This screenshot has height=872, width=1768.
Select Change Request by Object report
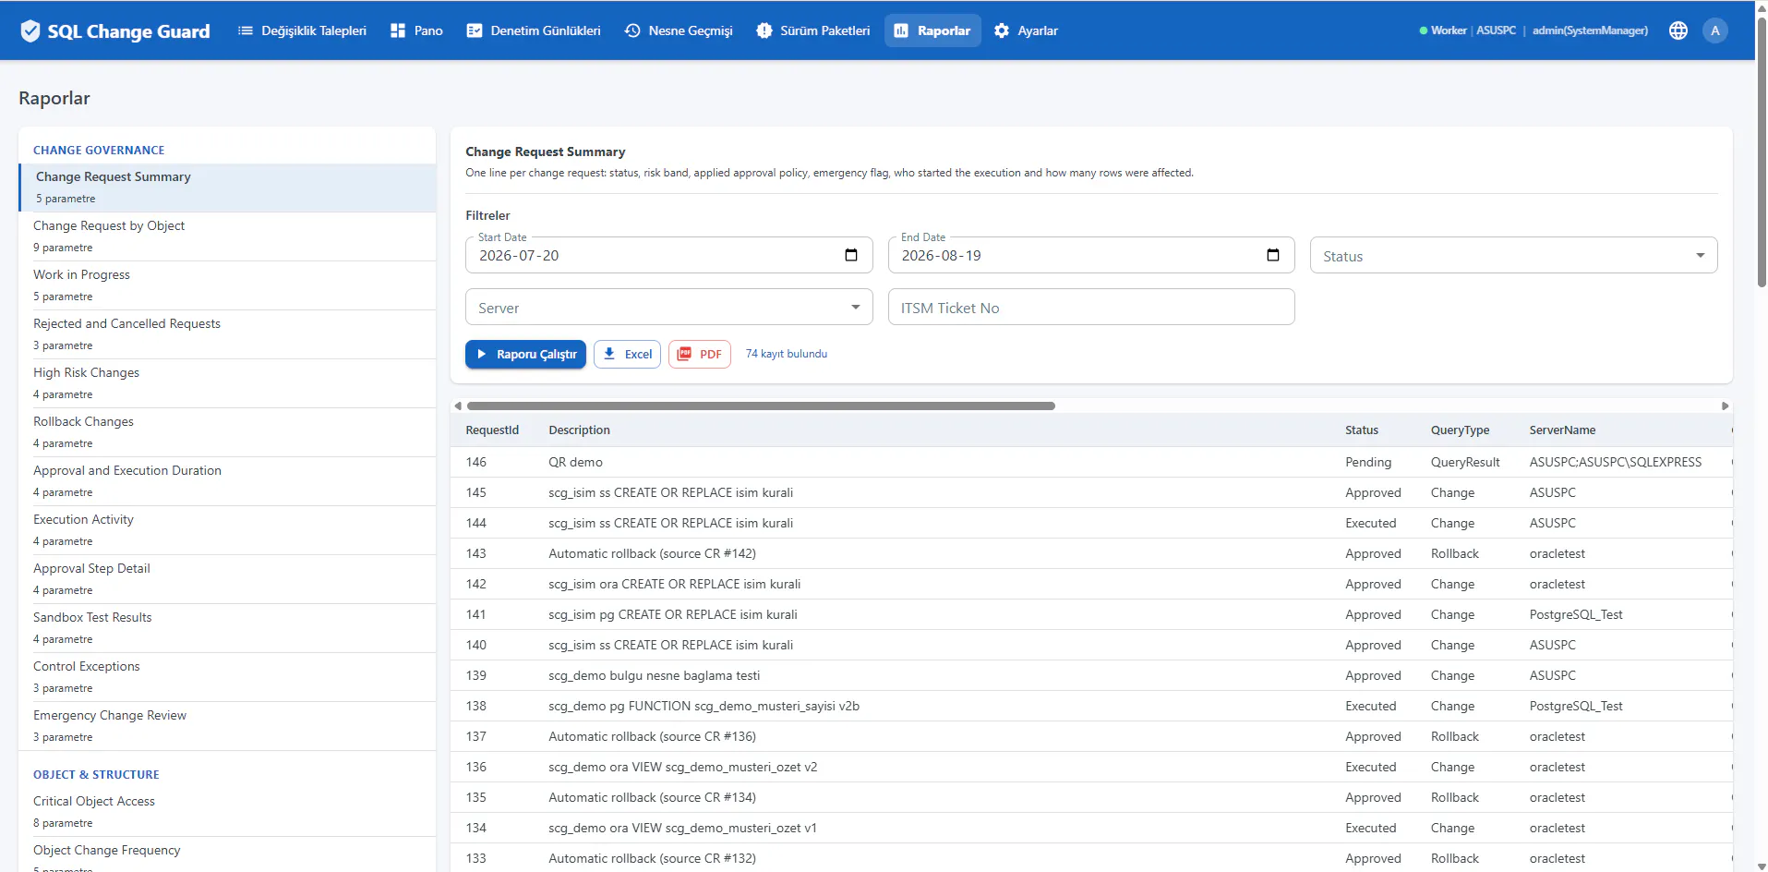227,236
